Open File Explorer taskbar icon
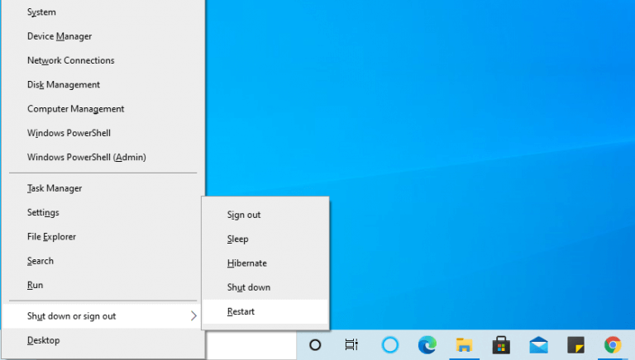 464,345
